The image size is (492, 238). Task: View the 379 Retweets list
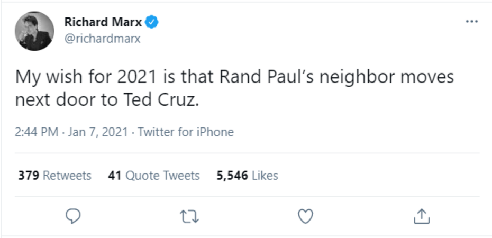click(54, 176)
